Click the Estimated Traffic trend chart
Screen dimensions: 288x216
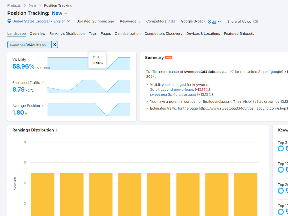pos(89,86)
